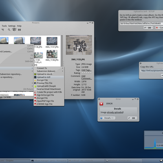Click the Preview This File icon
Image resolution: width=163 pixels, height=163 pixels.
point(35,83)
